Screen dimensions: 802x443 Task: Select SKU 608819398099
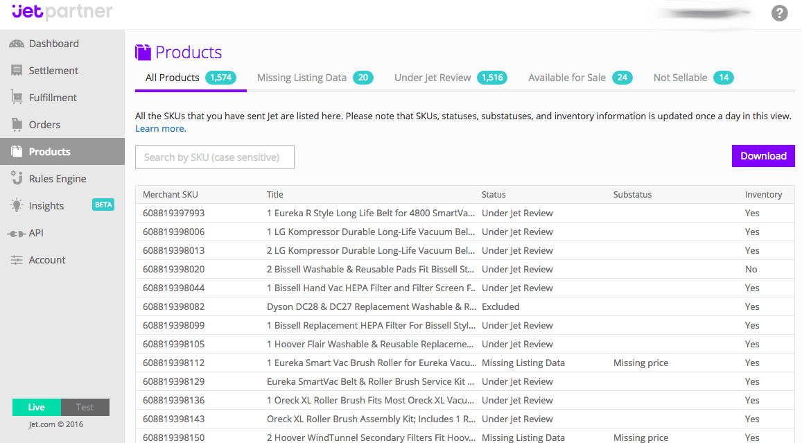[x=173, y=325]
